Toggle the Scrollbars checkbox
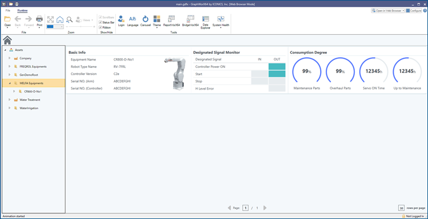 100,17
